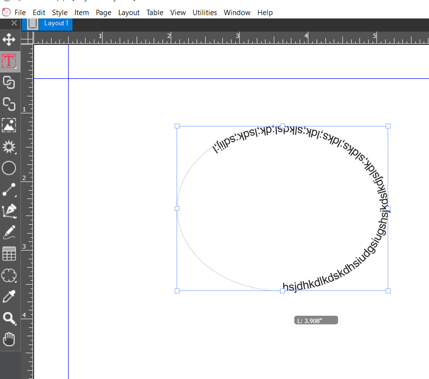This screenshot has height=379, width=429.
Task: Open the Utilities menu
Action: tap(205, 12)
